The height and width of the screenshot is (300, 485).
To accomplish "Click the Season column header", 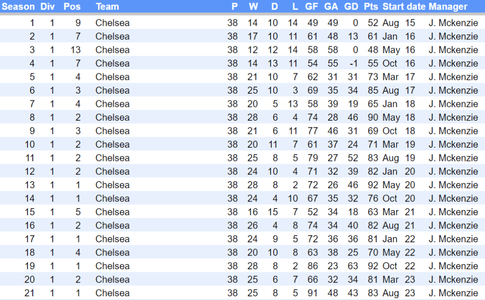I will 18,7.
